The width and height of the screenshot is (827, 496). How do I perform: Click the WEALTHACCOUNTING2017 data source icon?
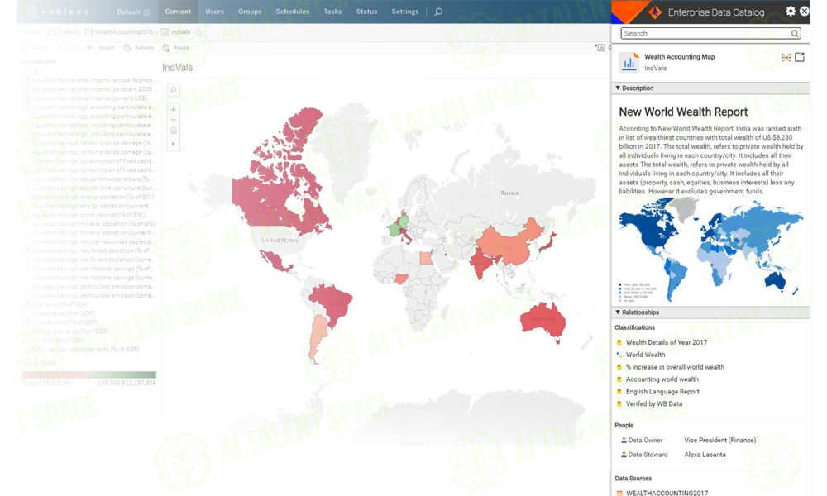(619, 494)
